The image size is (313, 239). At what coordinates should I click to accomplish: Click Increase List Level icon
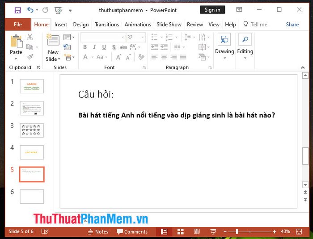point(164,47)
